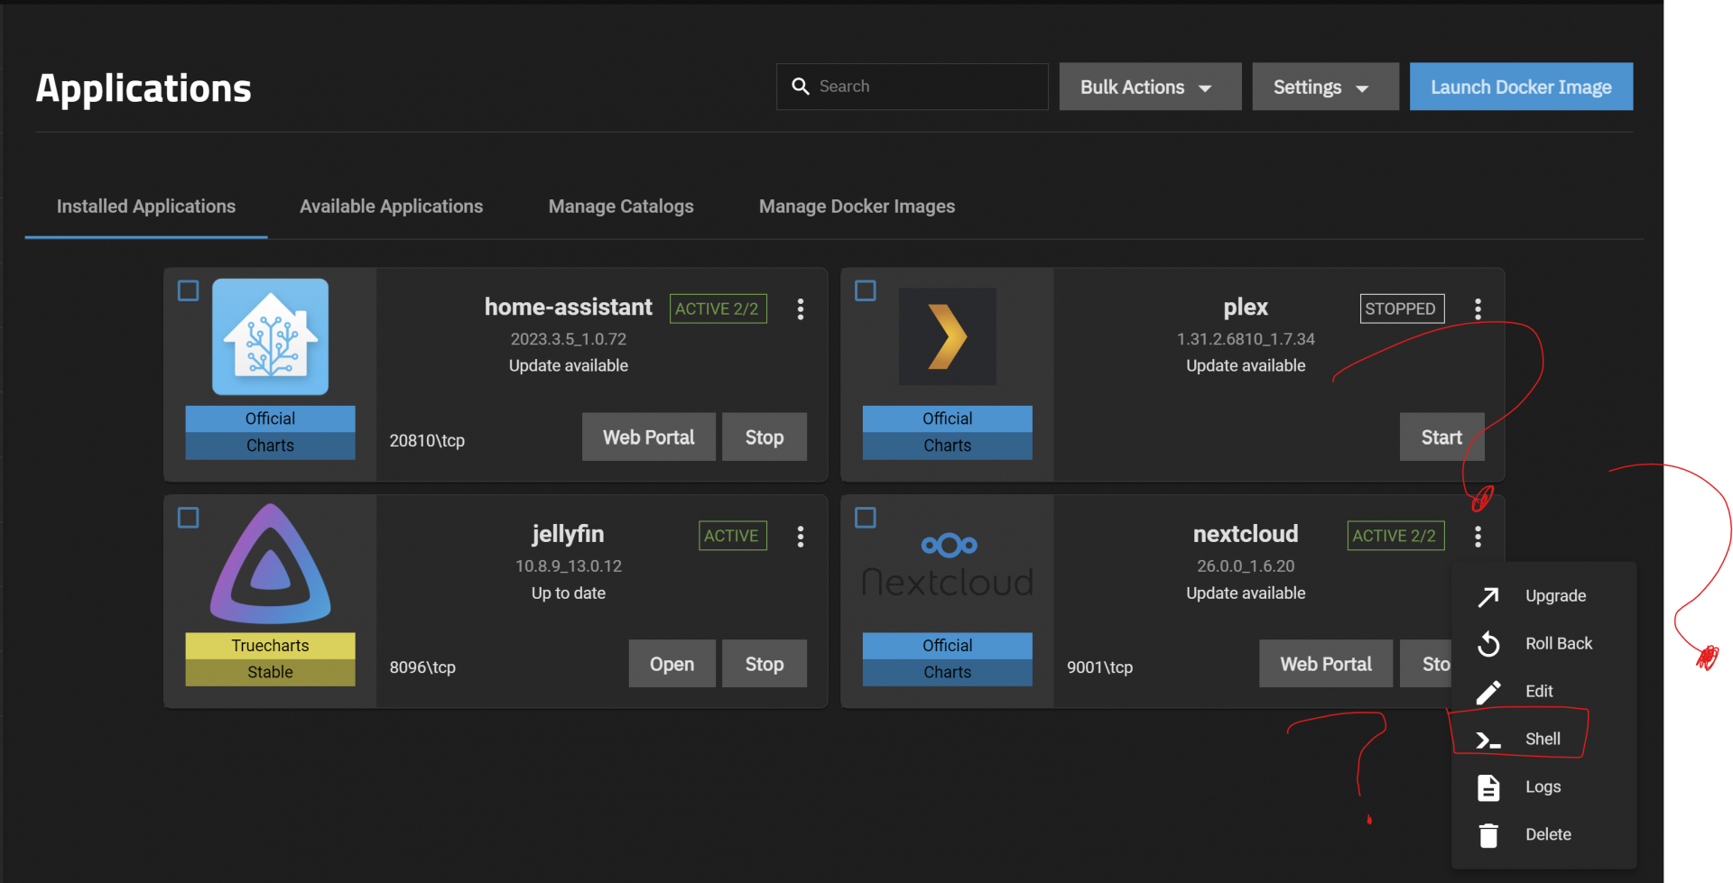Click the 8096\tcp port text
Image resolution: width=1733 pixels, height=883 pixels.
point(422,668)
